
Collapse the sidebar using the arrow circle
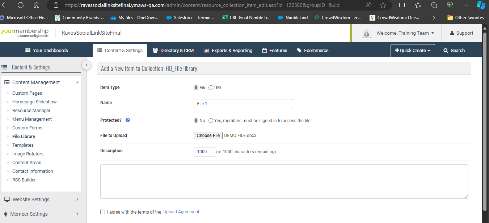tap(86, 65)
